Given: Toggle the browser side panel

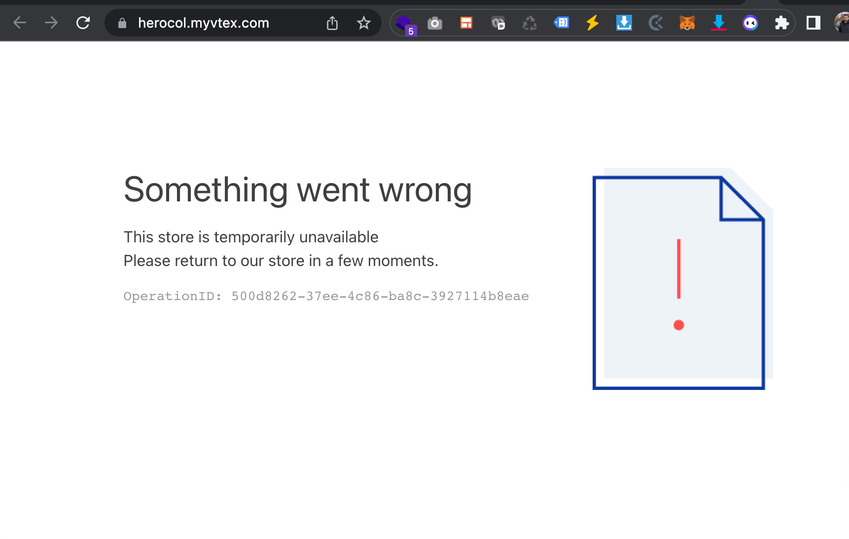Looking at the screenshot, I should tap(813, 23).
